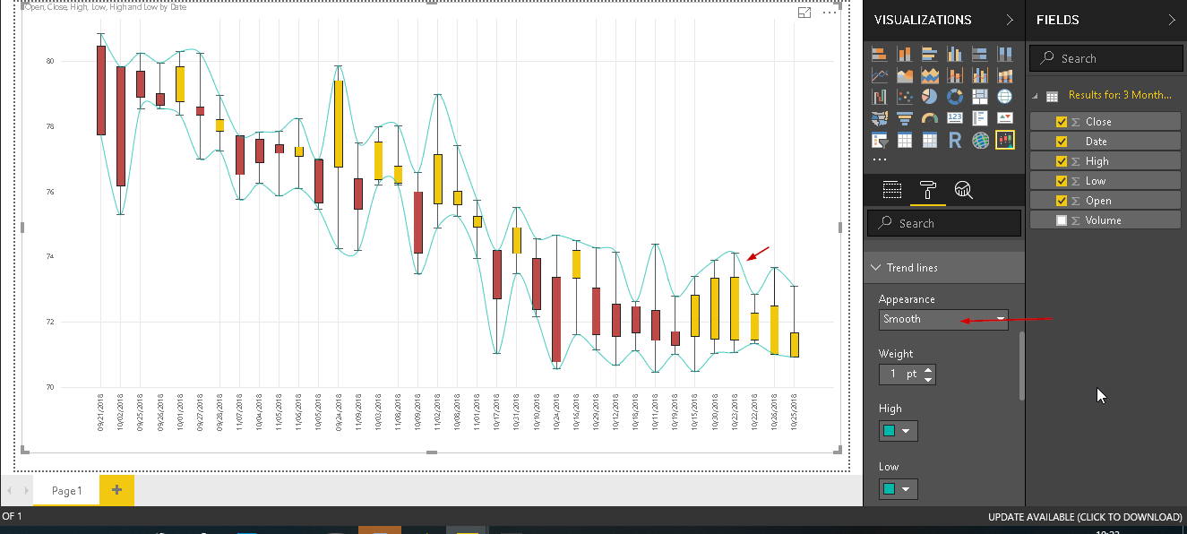Choose the Stacked area chart visual
The height and width of the screenshot is (534, 1187).
[x=930, y=75]
